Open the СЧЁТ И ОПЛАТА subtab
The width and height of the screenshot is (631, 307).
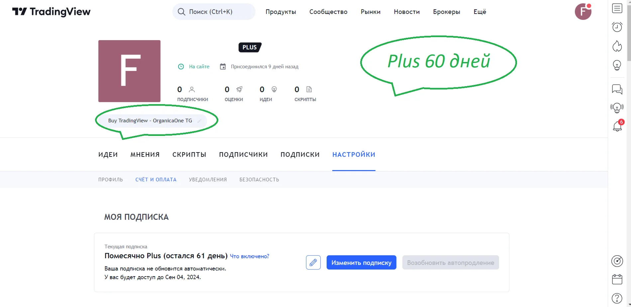(156, 180)
